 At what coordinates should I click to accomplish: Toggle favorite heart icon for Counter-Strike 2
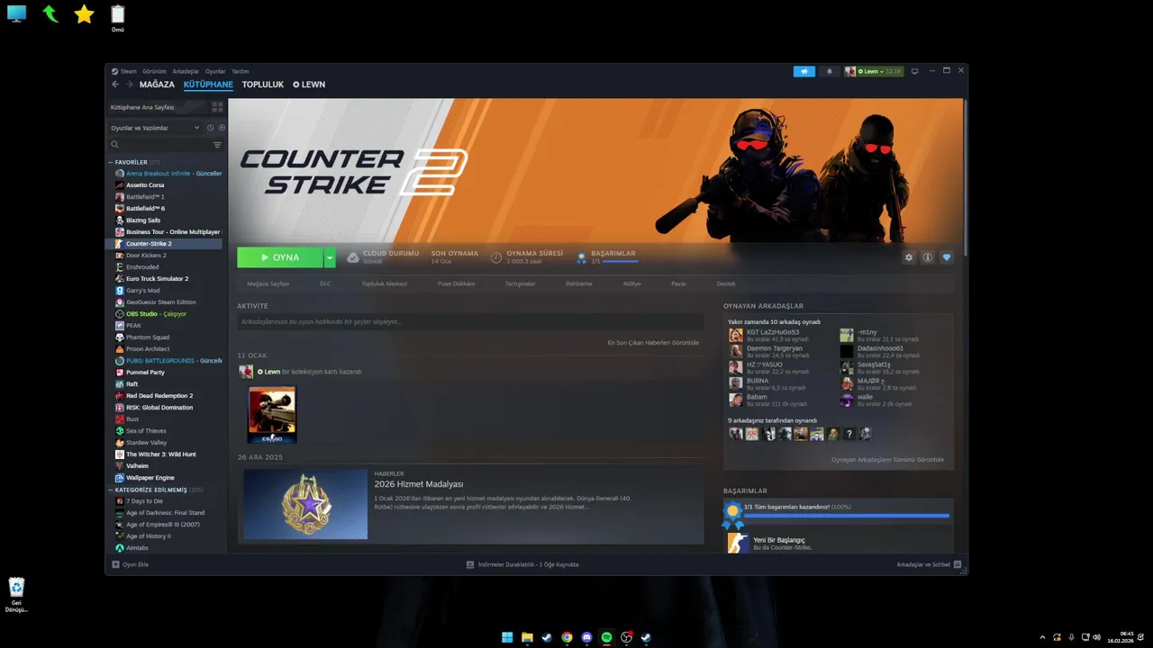pos(947,257)
